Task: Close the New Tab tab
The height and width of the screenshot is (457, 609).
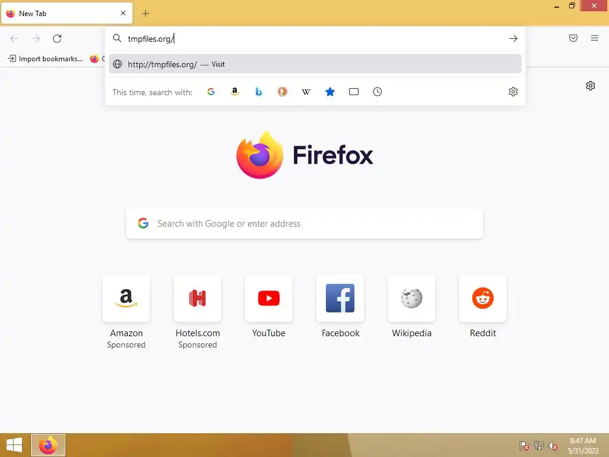Action: [x=123, y=13]
